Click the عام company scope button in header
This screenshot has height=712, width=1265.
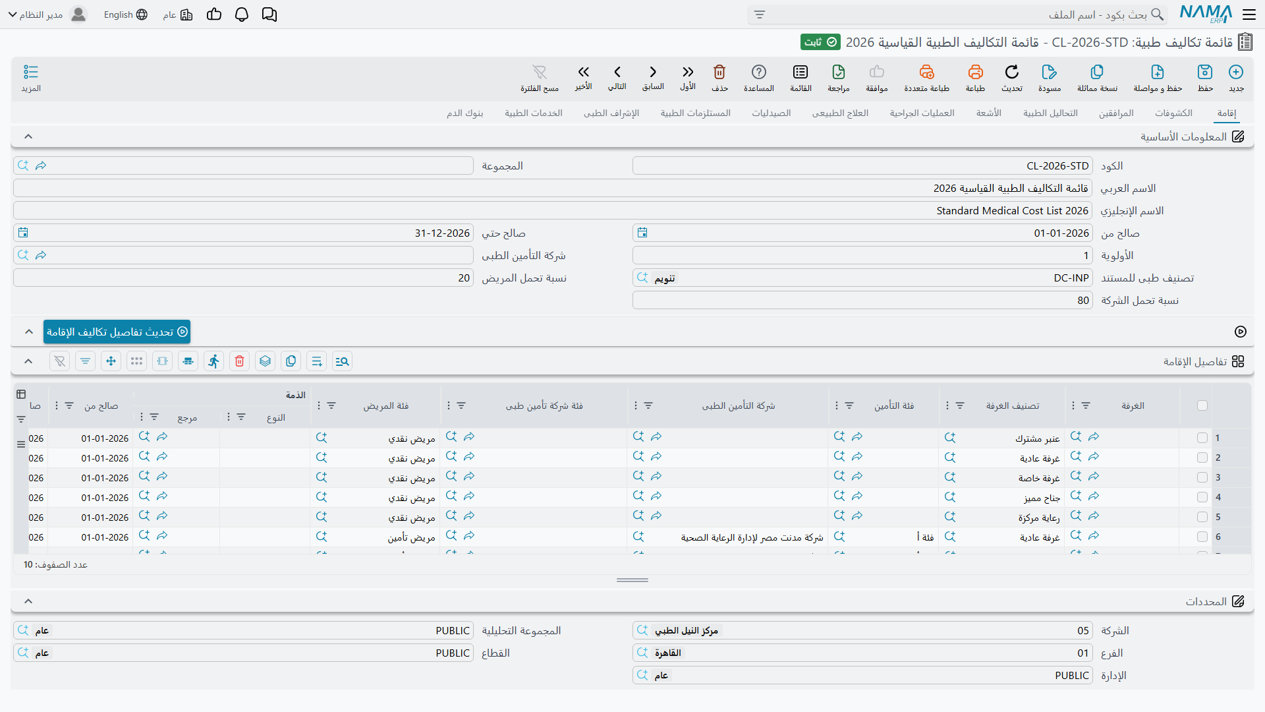[178, 15]
